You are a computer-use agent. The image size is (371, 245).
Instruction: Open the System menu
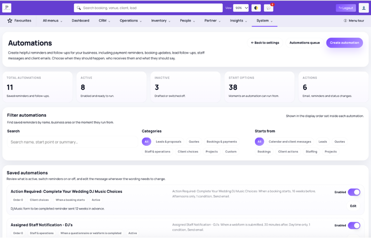[265, 21]
